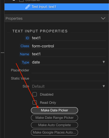
Task: Open the Size dropdown showing Default
Action: 69,86
